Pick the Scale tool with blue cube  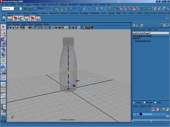pos(3,55)
